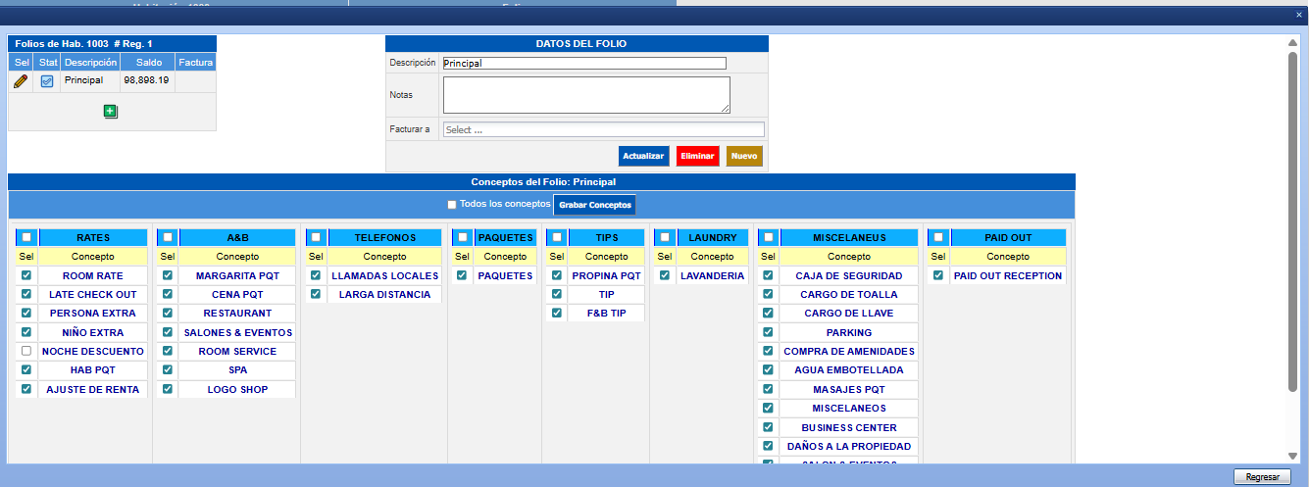Click the vertical scrollbar thumb
This screenshot has width=1309, height=487.
(1292, 220)
